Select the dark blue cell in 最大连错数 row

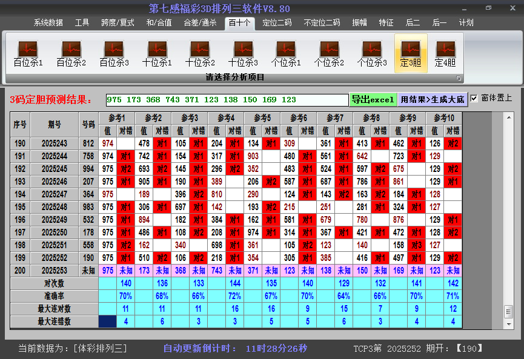point(108,321)
